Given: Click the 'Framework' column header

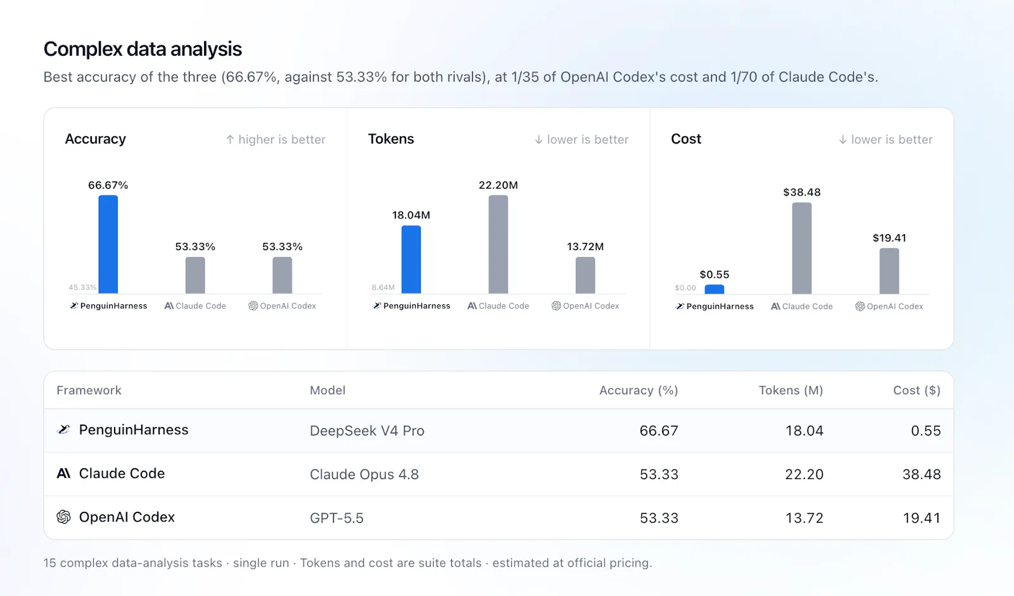Looking at the screenshot, I should [x=89, y=390].
